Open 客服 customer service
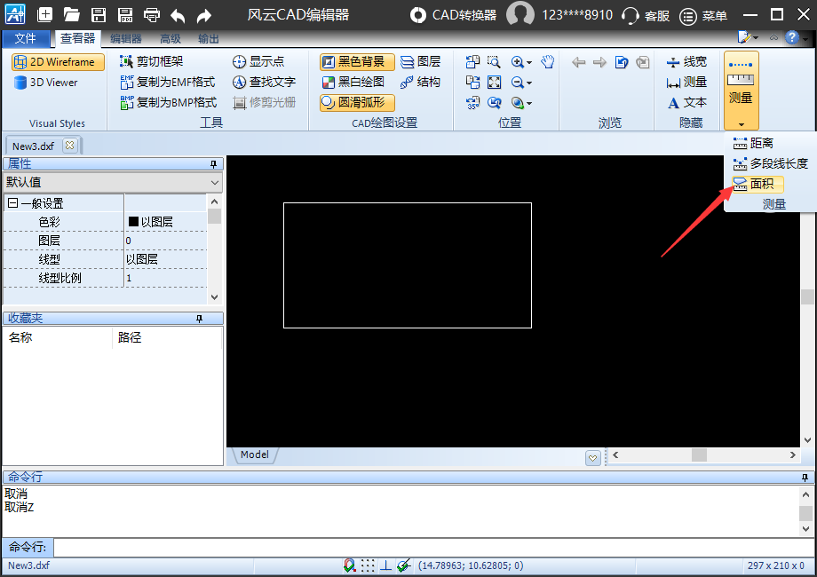 [x=646, y=16]
